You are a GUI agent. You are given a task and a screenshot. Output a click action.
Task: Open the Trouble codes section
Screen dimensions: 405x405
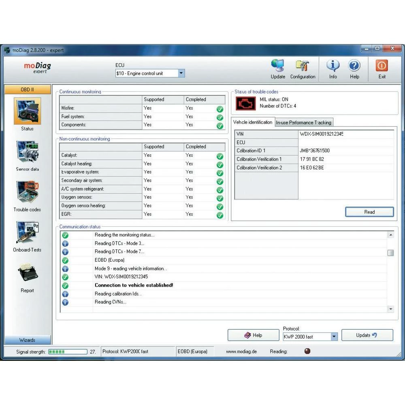tap(27, 192)
